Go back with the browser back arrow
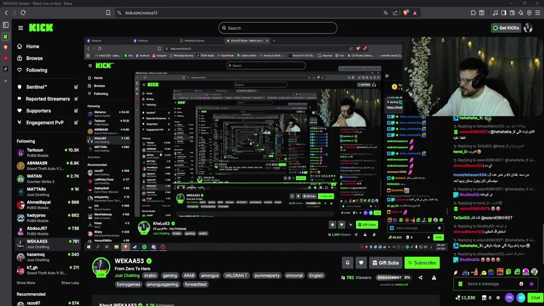The image size is (544, 306). point(6,13)
